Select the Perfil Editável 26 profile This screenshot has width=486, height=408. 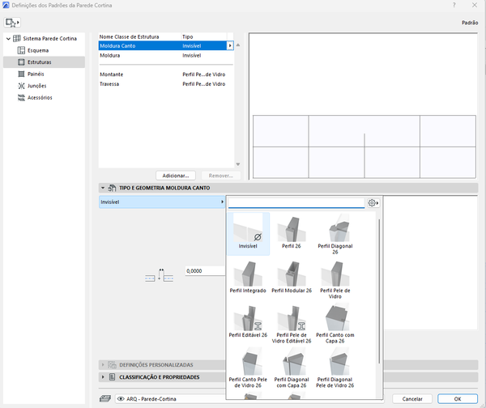tap(248, 321)
